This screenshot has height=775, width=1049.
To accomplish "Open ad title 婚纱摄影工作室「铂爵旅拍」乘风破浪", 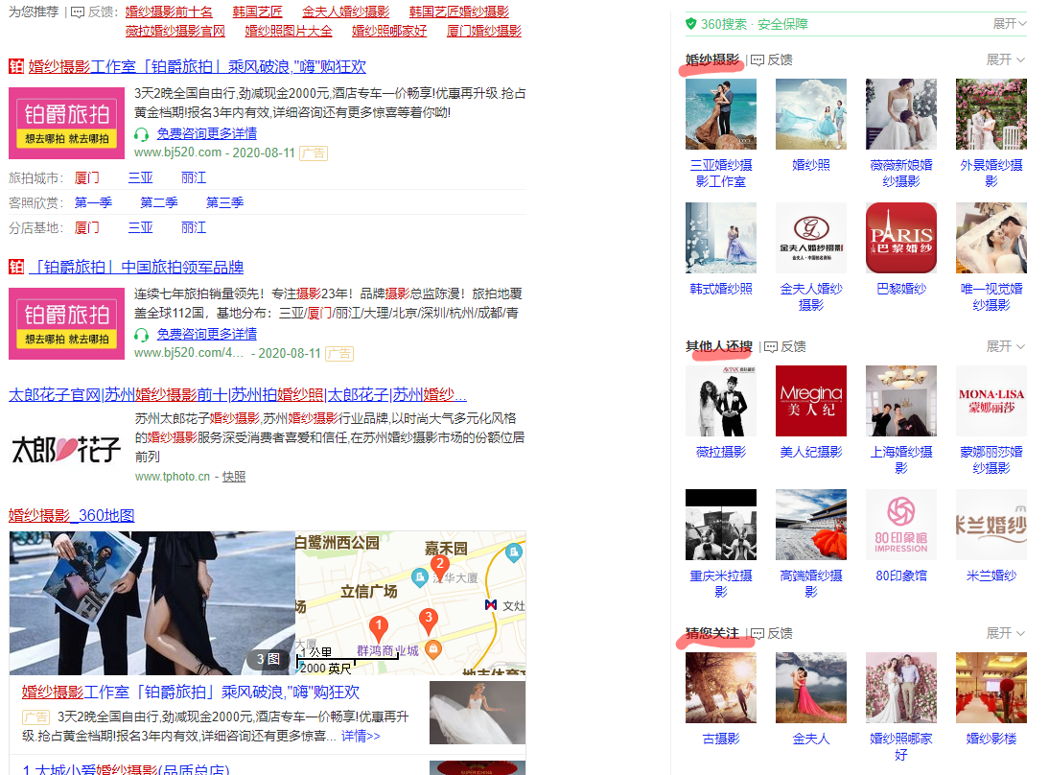I will click(x=198, y=66).
